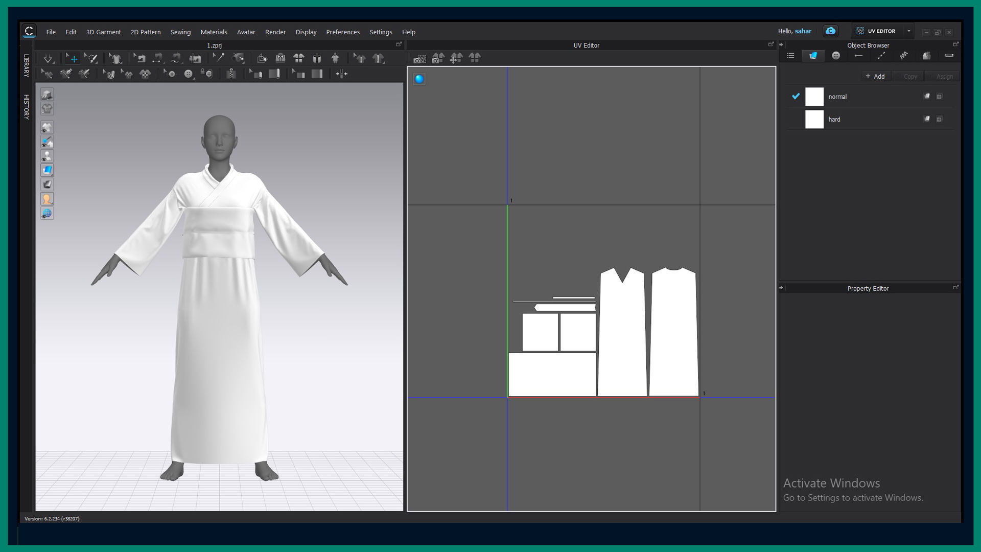
Task: Click the CLO cloud connect icon
Action: 830,31
